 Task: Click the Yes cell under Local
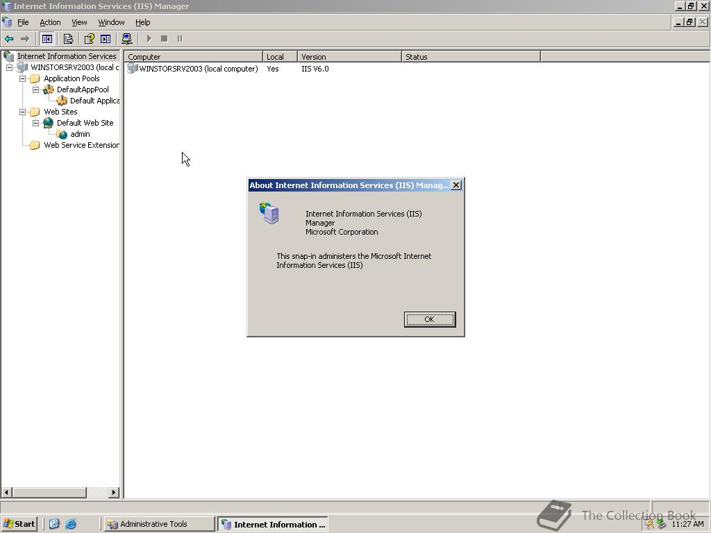pos(272,69)
